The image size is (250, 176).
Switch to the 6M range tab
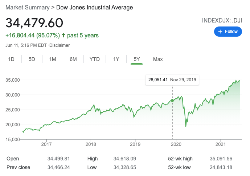point(73,59)
